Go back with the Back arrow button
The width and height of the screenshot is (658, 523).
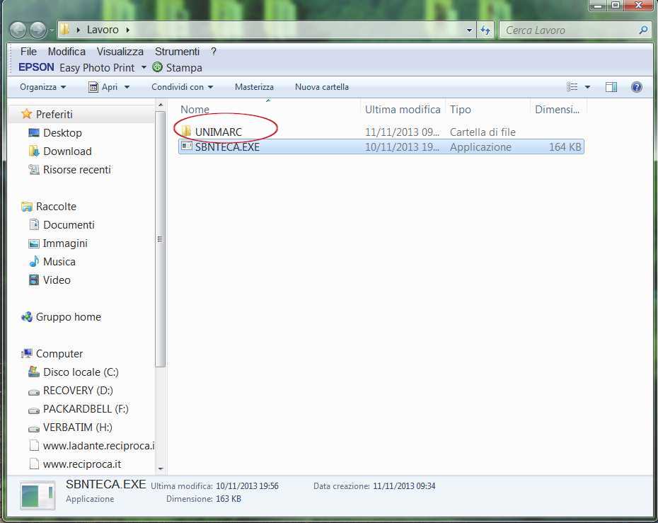tap(18, 30)
